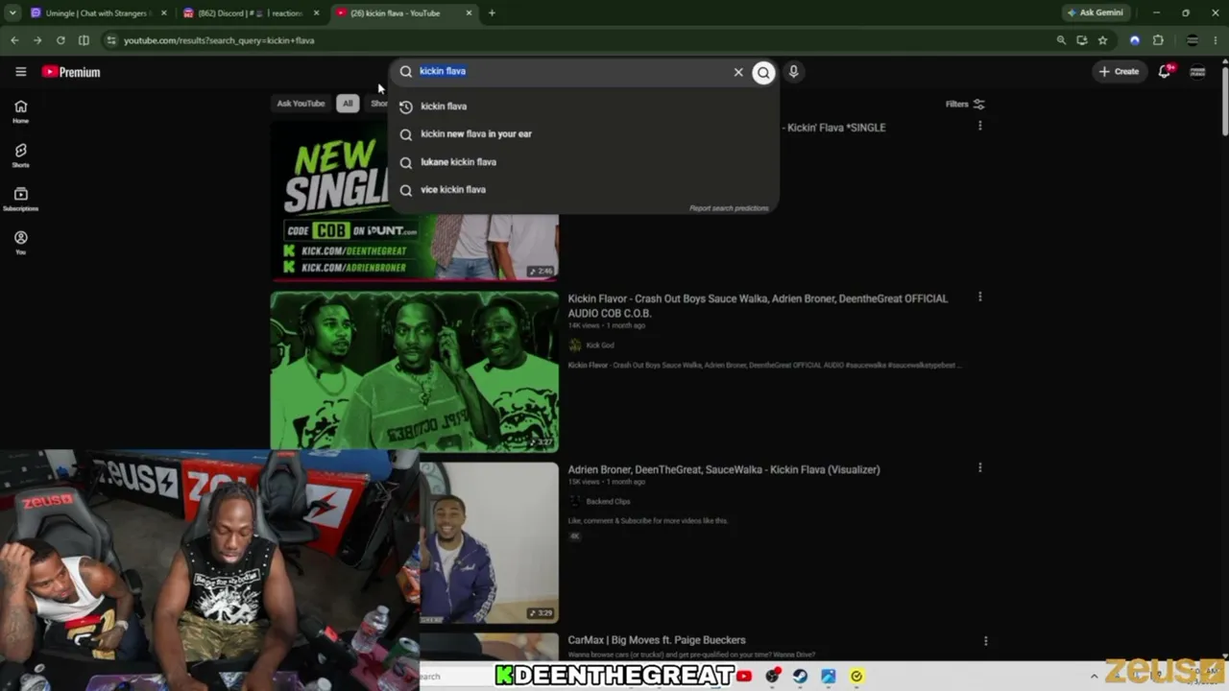Viewport: 1229px width, 691px height.
Task: Open the browser side panel icon
Action: (x=84, y=40)
